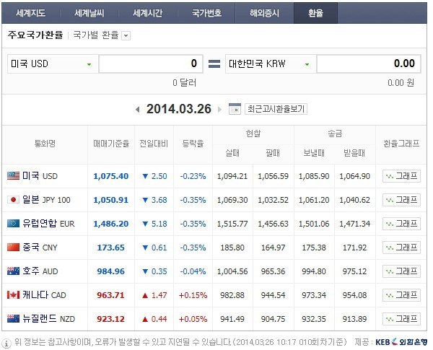Click the equals sign between currencies
This screenshot has width=433, height=350.
[x=214, y=64]
